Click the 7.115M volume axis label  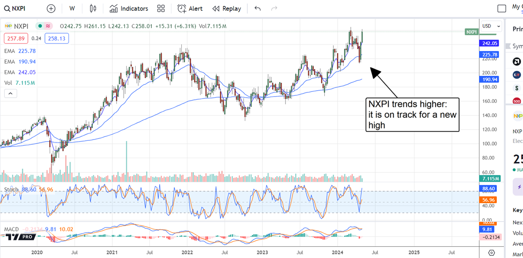coord(490,179)
